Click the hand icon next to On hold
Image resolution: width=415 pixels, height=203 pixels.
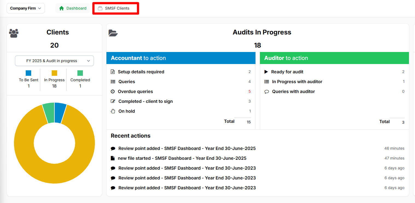point(113,111)
